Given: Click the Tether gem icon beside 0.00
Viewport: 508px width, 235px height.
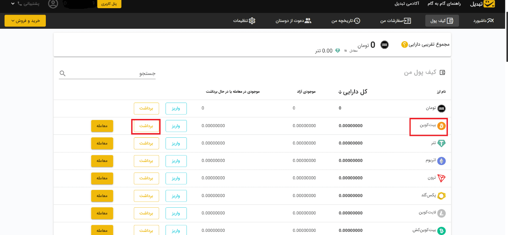Looking at the screenshot, I should (337, 51).
